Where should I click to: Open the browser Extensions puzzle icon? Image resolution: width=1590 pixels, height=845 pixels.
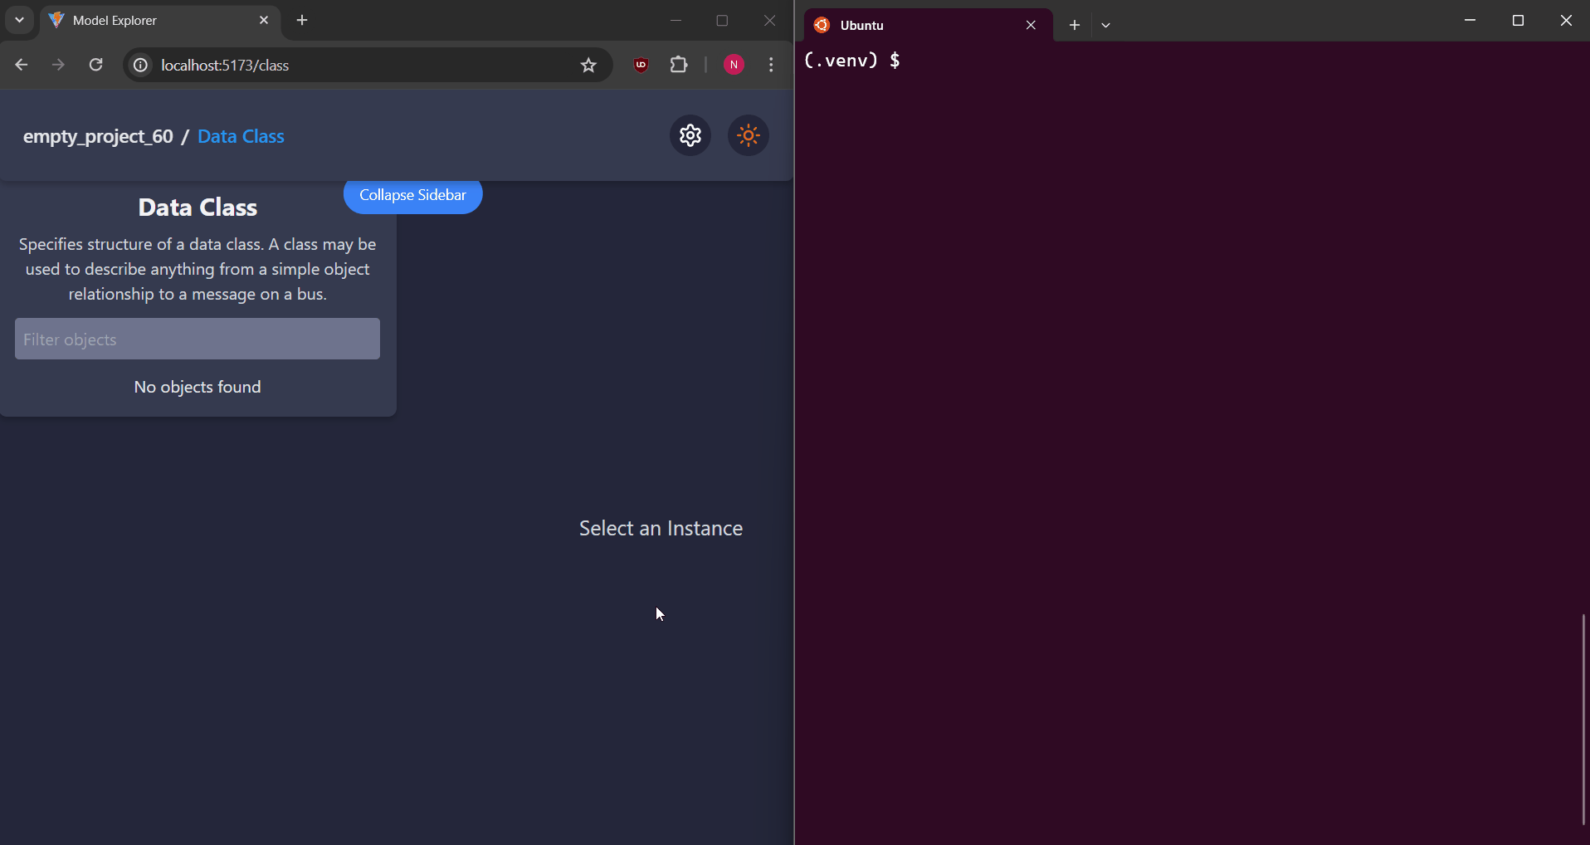(x=678, y=65)
